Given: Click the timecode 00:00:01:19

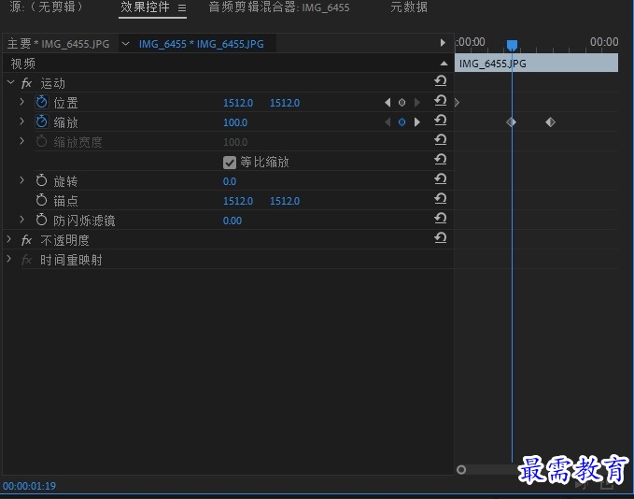Looking at the screenshot, I should click(x=30, y=486).
